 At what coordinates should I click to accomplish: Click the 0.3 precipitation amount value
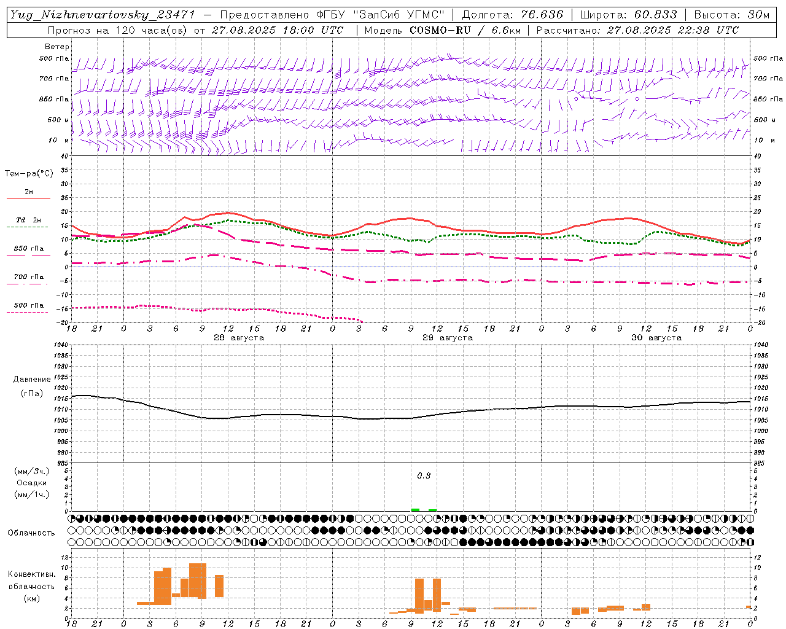pos(424,476)
